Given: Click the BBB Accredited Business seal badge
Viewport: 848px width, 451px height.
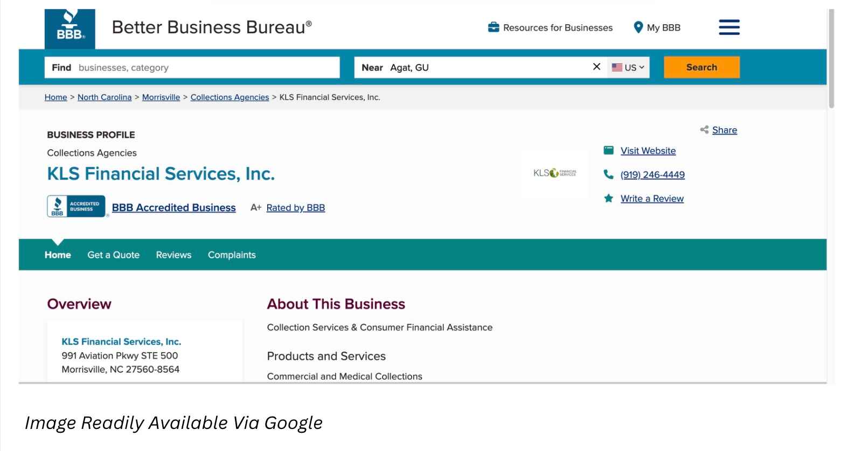Looking at the screenshot, I should pyautogui.click(x=77, y=207).
